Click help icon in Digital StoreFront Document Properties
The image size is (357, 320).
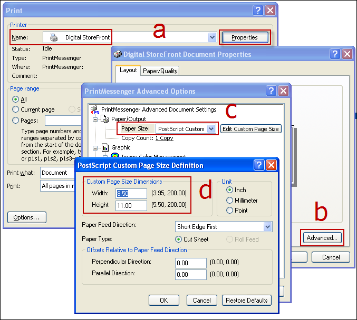335,54
